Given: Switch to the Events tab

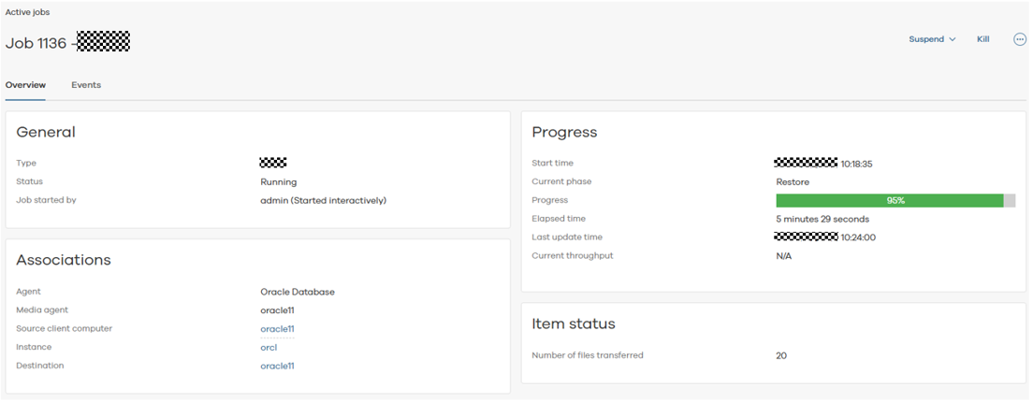Looking at the screenshot, I should 86,85.
